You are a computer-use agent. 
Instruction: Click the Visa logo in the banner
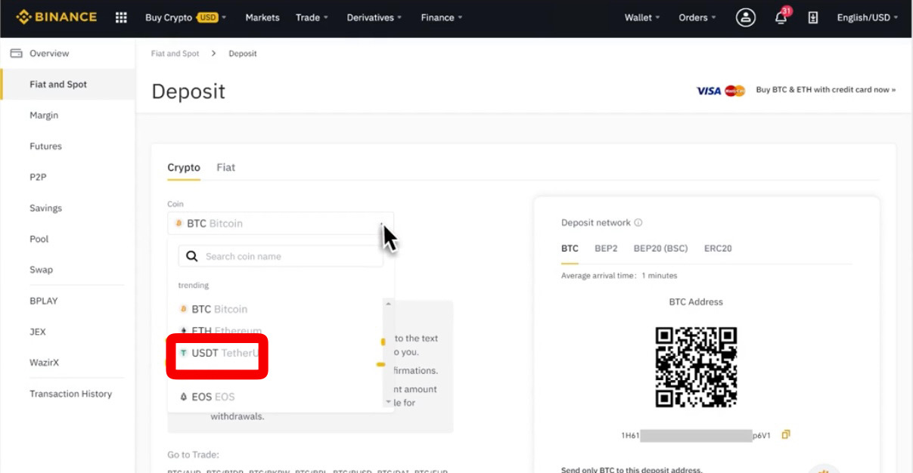coord(709,91)
